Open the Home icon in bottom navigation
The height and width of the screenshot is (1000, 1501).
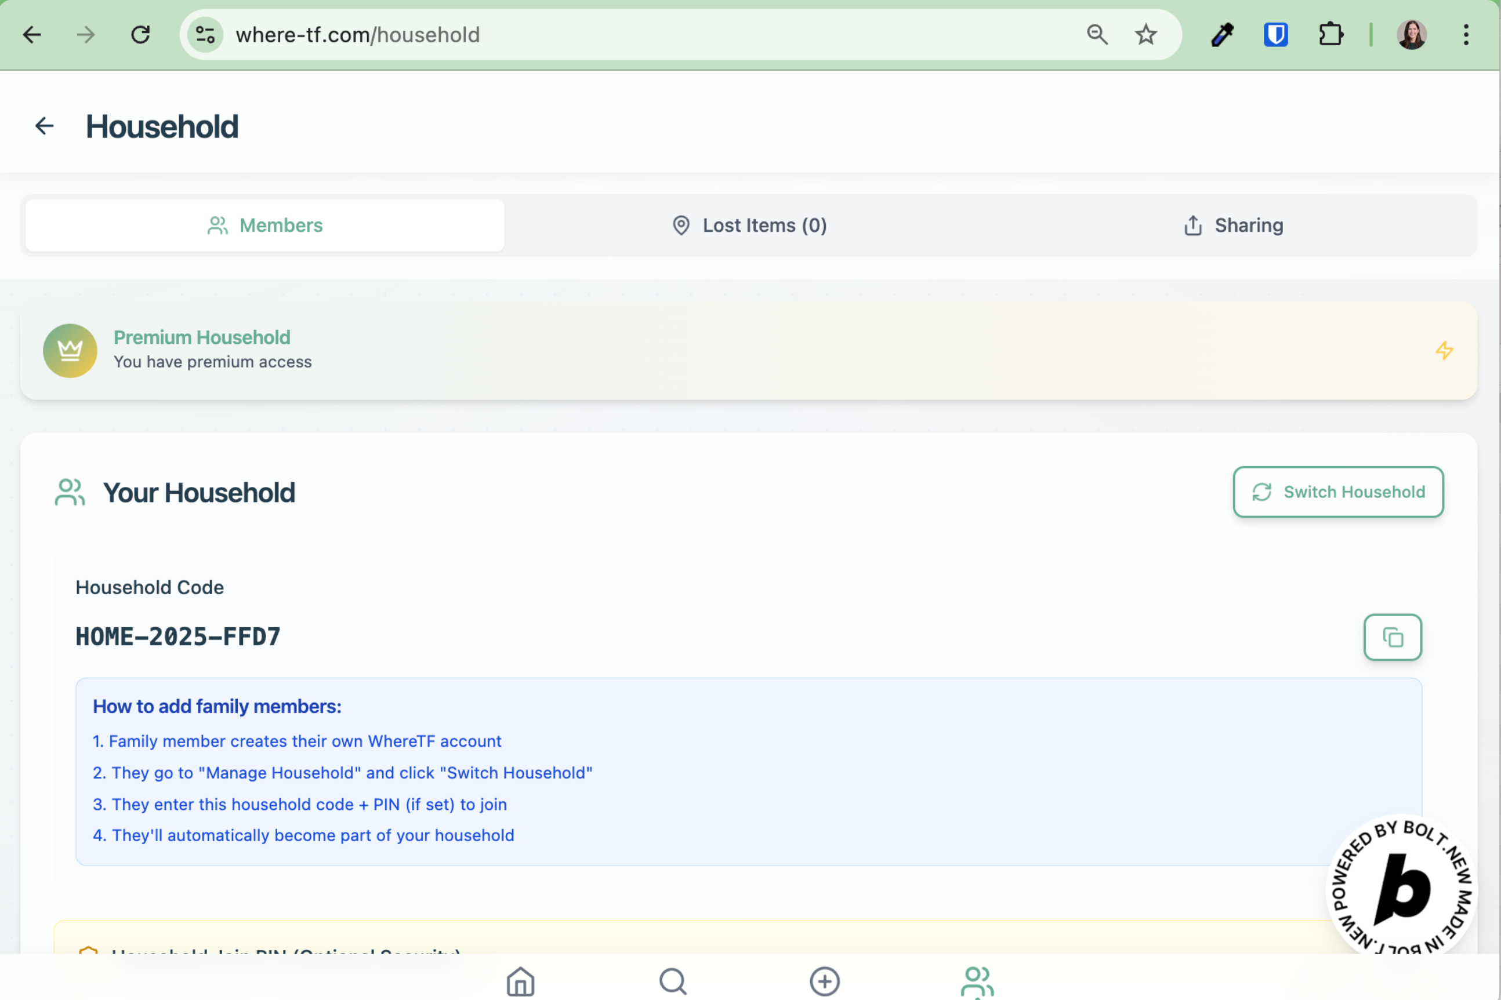[x=520, y=981]
